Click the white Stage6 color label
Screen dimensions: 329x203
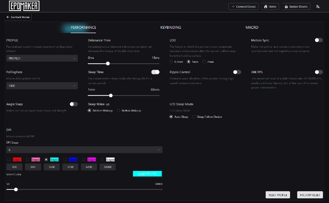tap(110, 160)
